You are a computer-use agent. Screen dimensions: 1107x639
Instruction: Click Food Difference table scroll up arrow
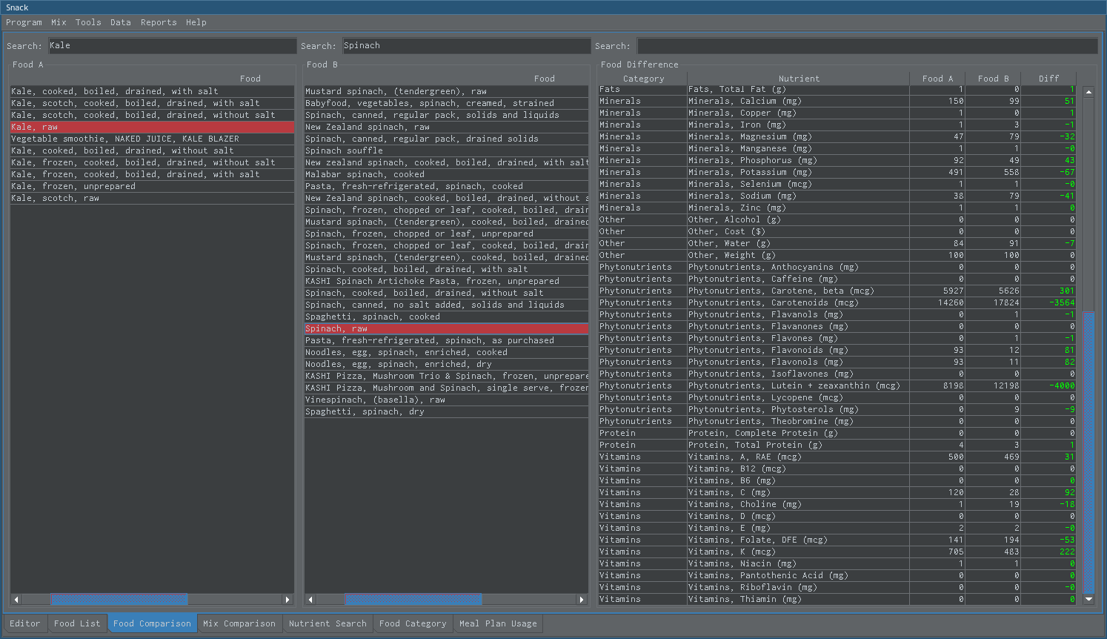tap(1088, 92)
